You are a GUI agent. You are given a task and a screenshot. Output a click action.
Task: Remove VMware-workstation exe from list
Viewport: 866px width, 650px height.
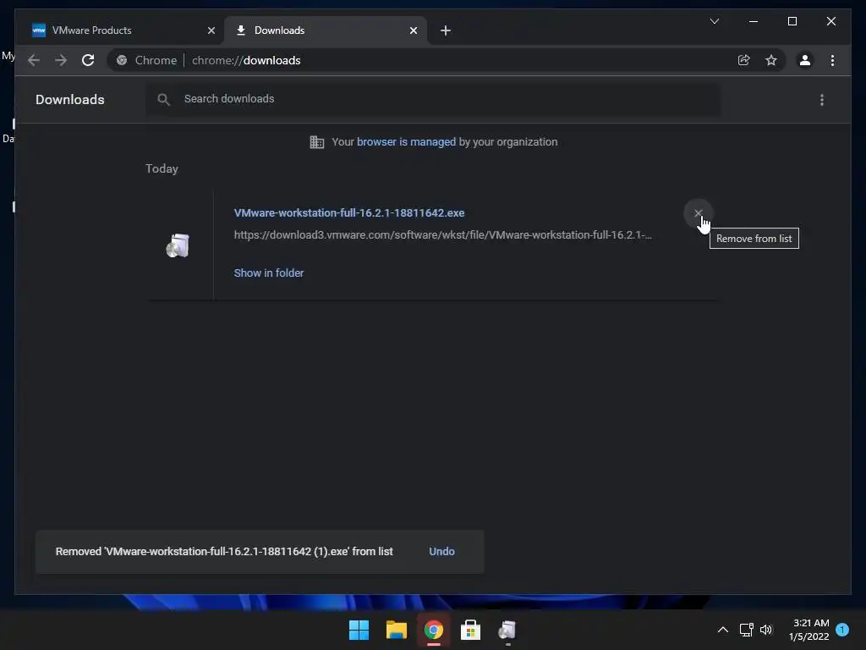(x=698, y=212)
